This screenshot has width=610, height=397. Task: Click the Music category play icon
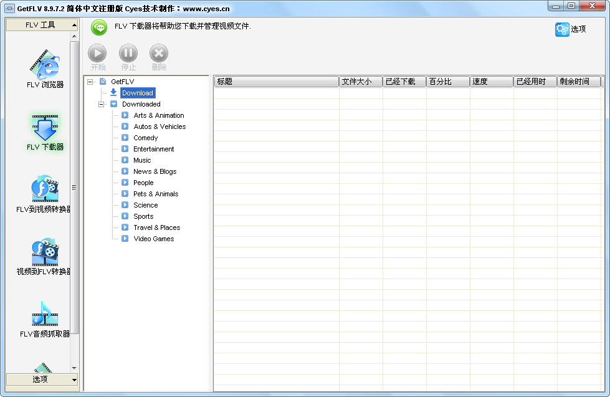point(125,160)
